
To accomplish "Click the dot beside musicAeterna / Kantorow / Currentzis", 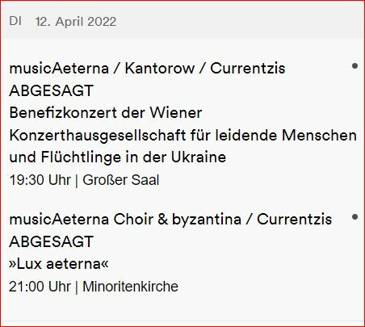I will point(355,65).
